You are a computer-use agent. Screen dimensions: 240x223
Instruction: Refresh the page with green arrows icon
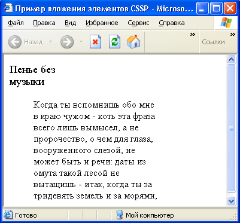[x=114, y=42]
